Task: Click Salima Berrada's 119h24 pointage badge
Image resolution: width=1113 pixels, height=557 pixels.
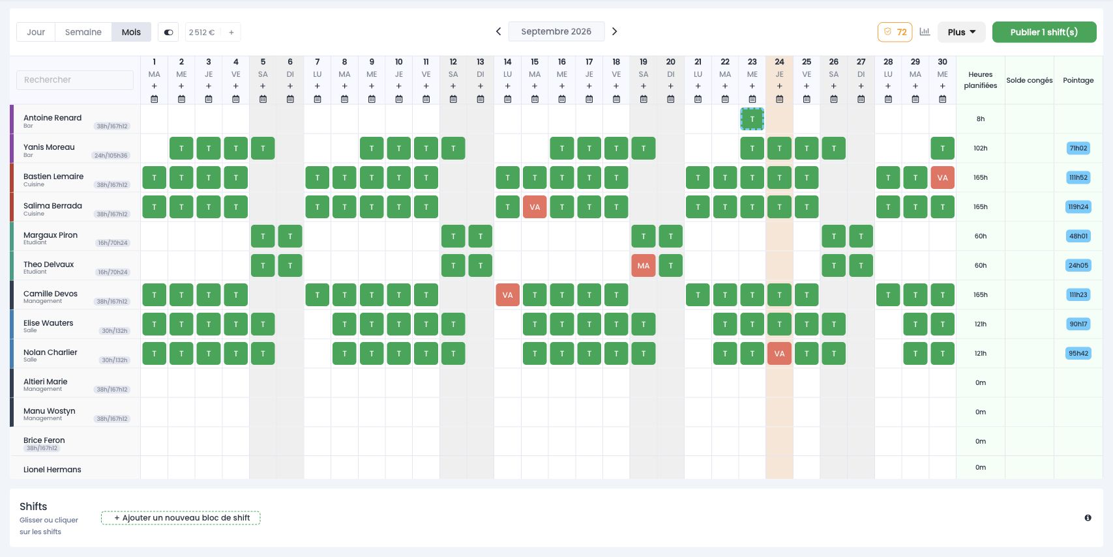Action: 1078,207
